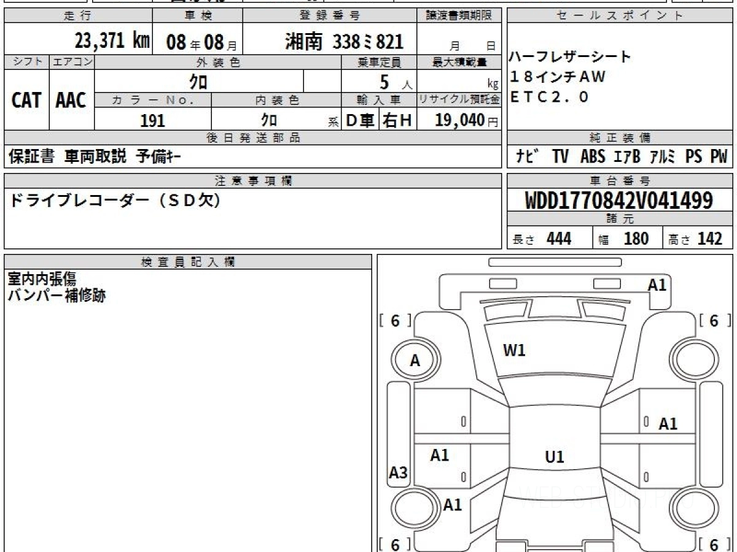
Task: Select color number 191
Action: (152, 120)
